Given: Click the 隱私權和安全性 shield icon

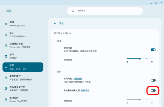Looking at the screenshot, I should click(6, 89).
